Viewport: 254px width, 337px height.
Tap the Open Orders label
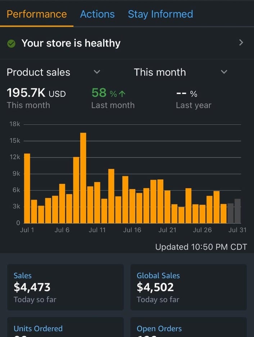click(x=159, y=328)
